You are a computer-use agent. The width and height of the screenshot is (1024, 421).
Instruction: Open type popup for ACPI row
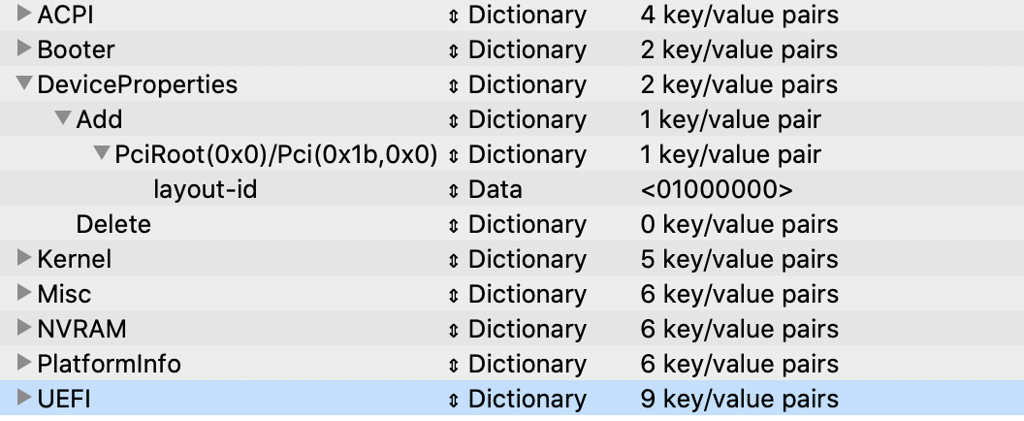pyautogui.click(x=453, y=16)
